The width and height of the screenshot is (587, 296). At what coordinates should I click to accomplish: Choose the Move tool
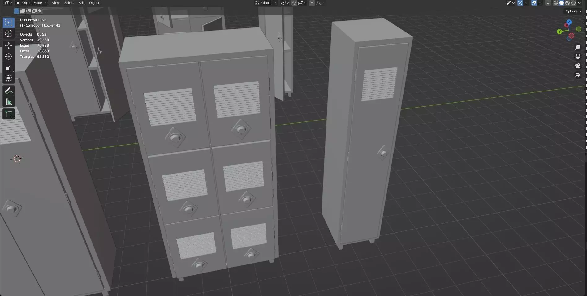point(9,46)
